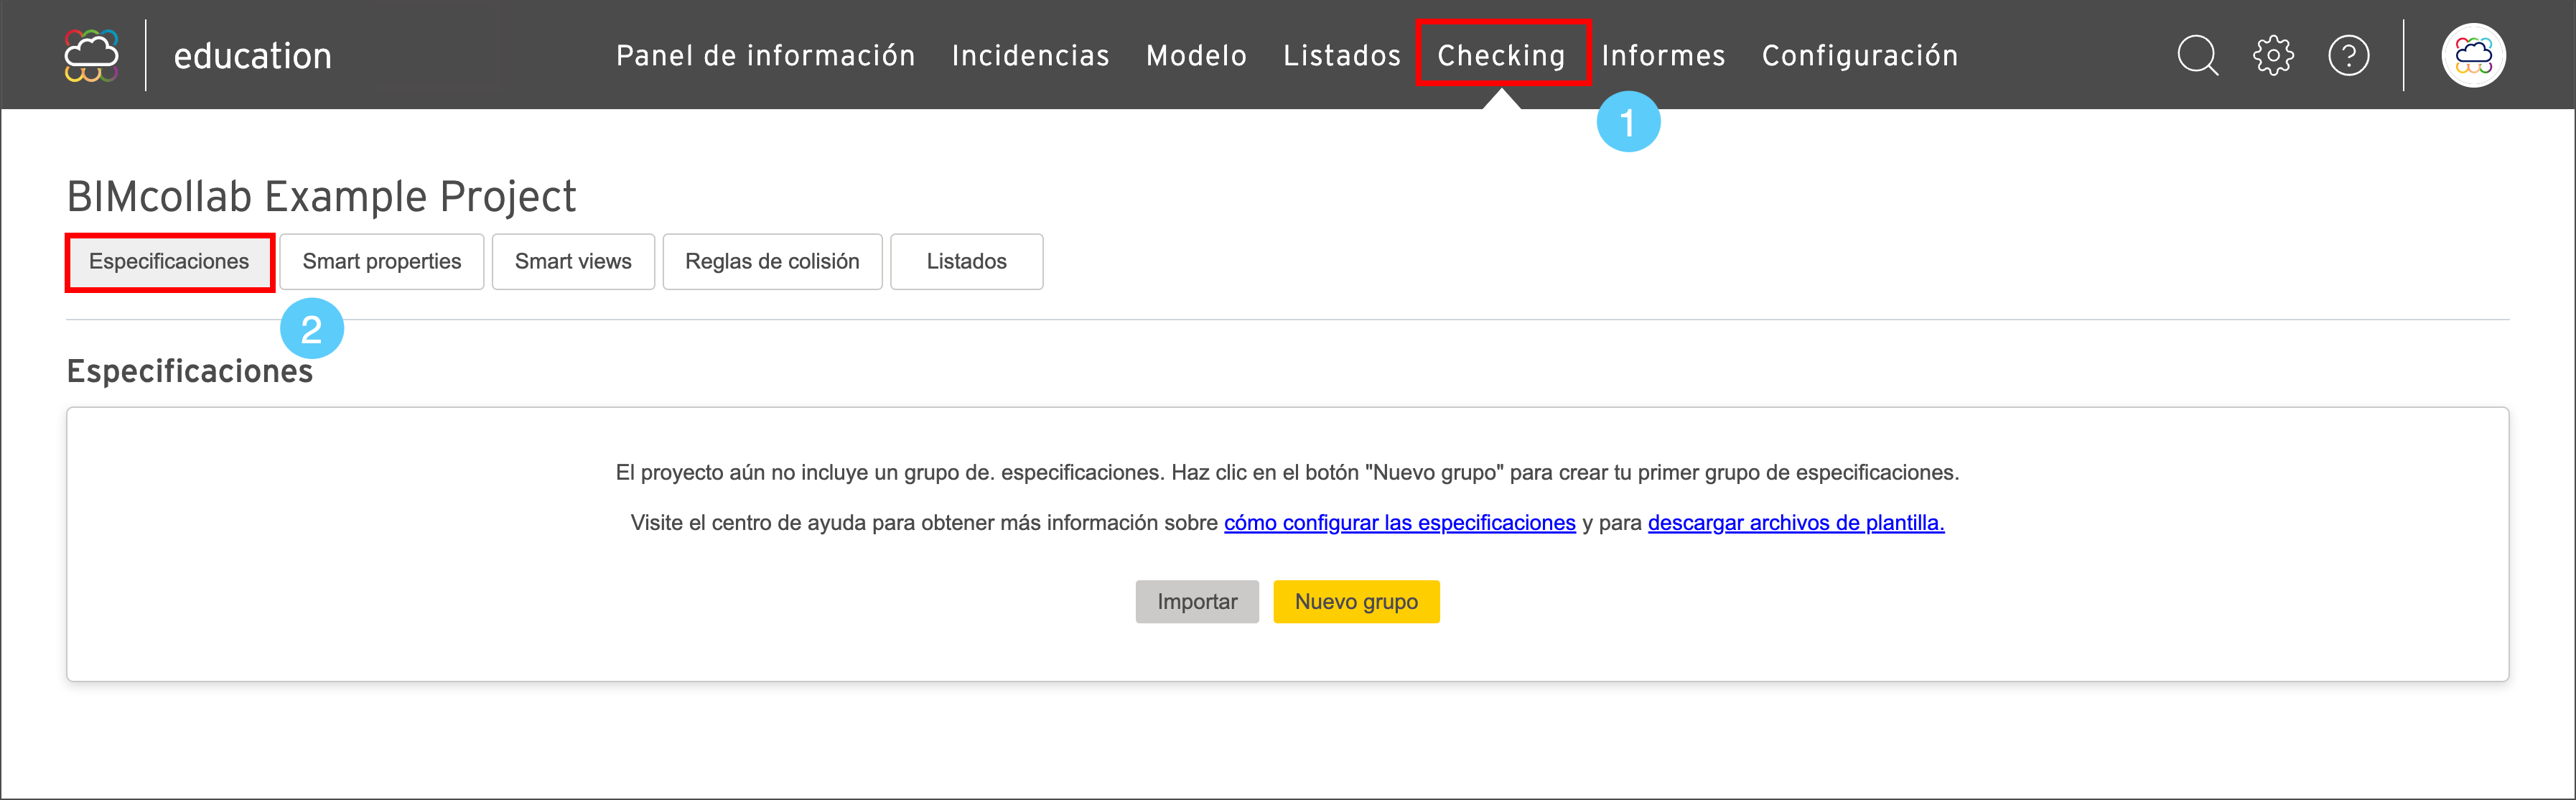The height and width of the screenshot is (800, 2576).
Task: Select the Checking menu item
Action: coord(1501,55)
